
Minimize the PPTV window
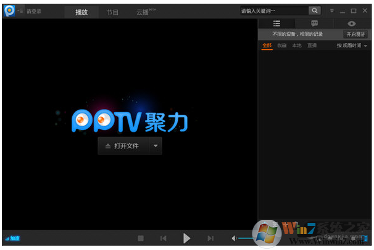[343, 11]
